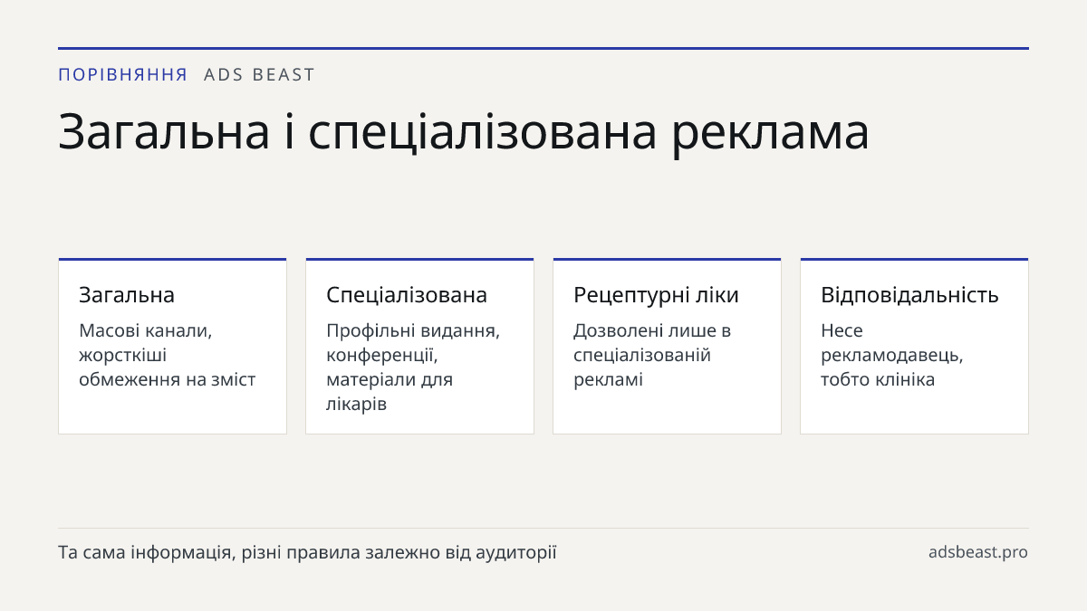Click the 'ADS BEAST' brand text
The height and width of the screenshot is (611, 1087).
[x=259, y=75]
